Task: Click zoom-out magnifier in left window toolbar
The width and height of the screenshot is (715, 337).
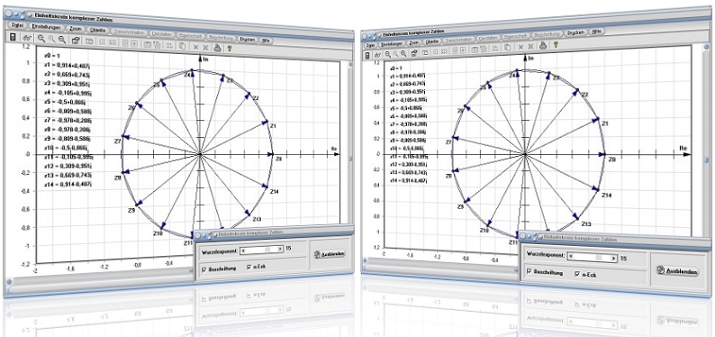Action: point(62,40)
